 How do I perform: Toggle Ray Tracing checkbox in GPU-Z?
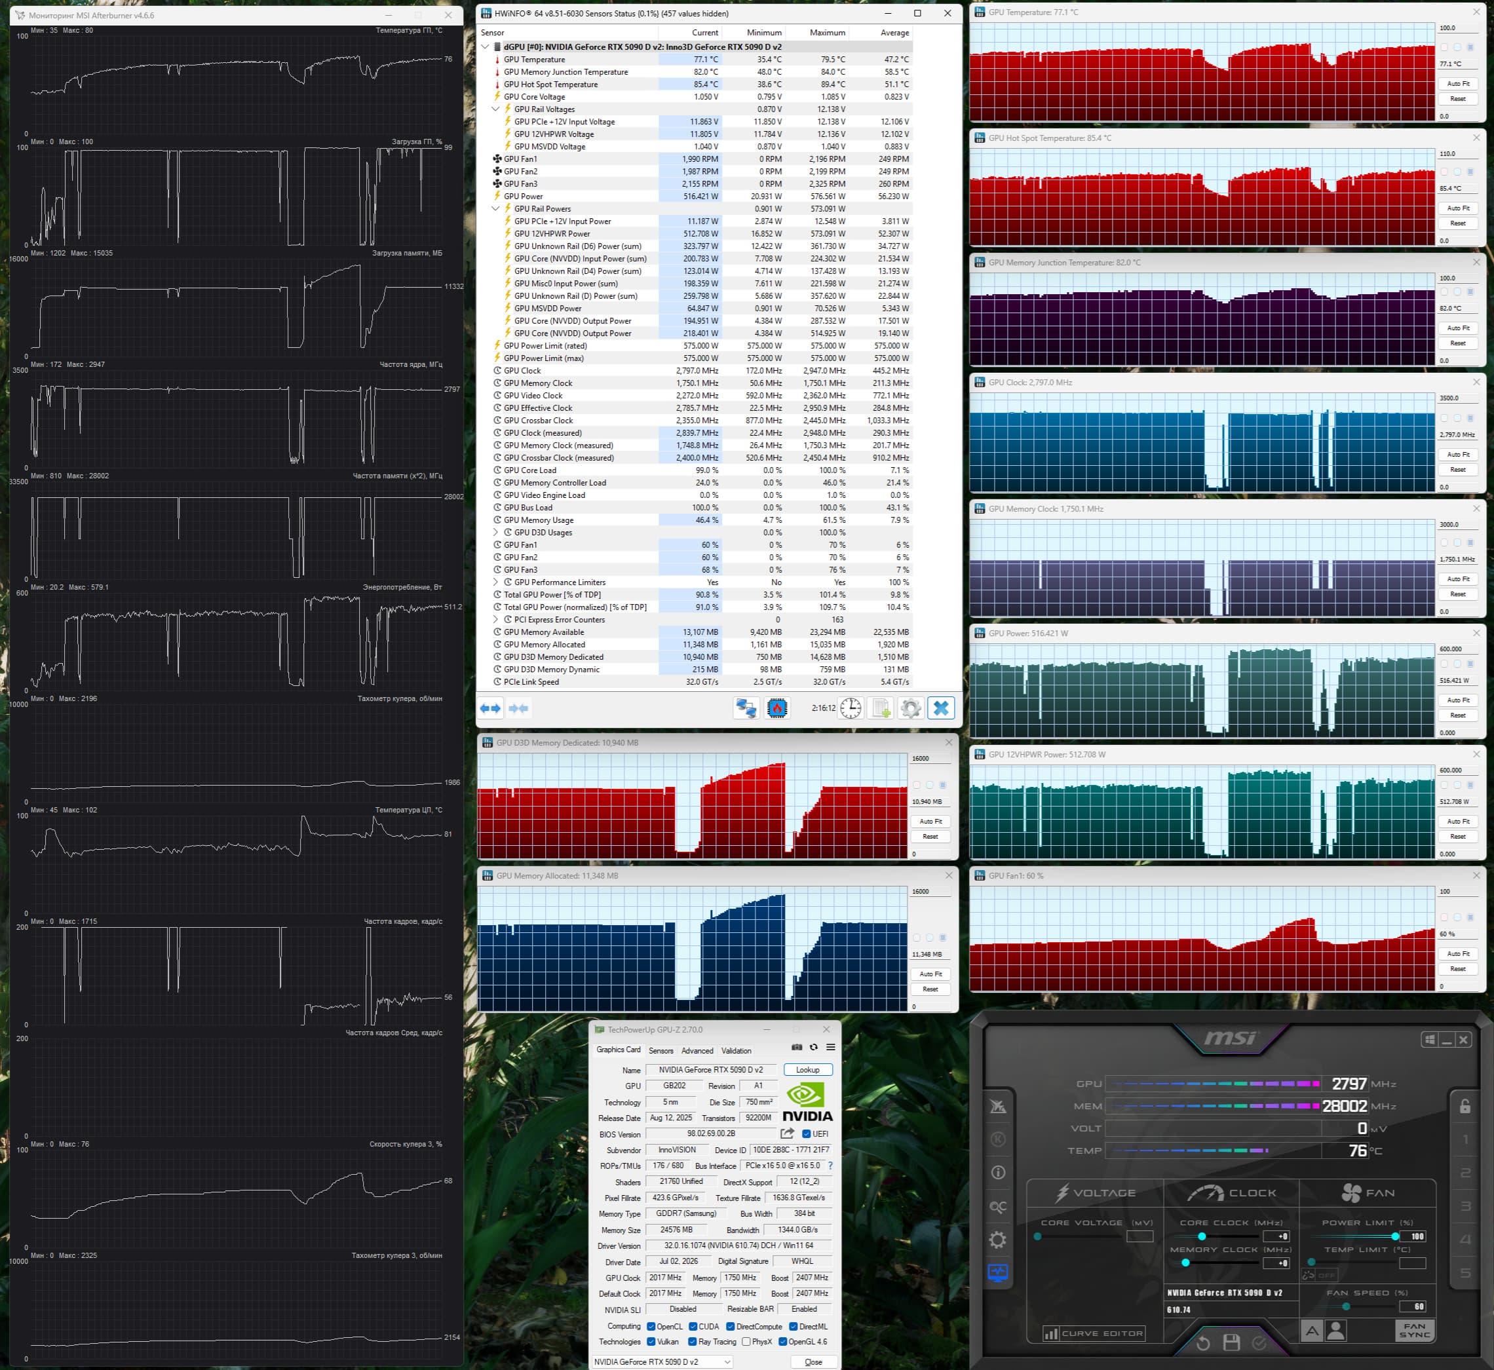[693, 1342]
